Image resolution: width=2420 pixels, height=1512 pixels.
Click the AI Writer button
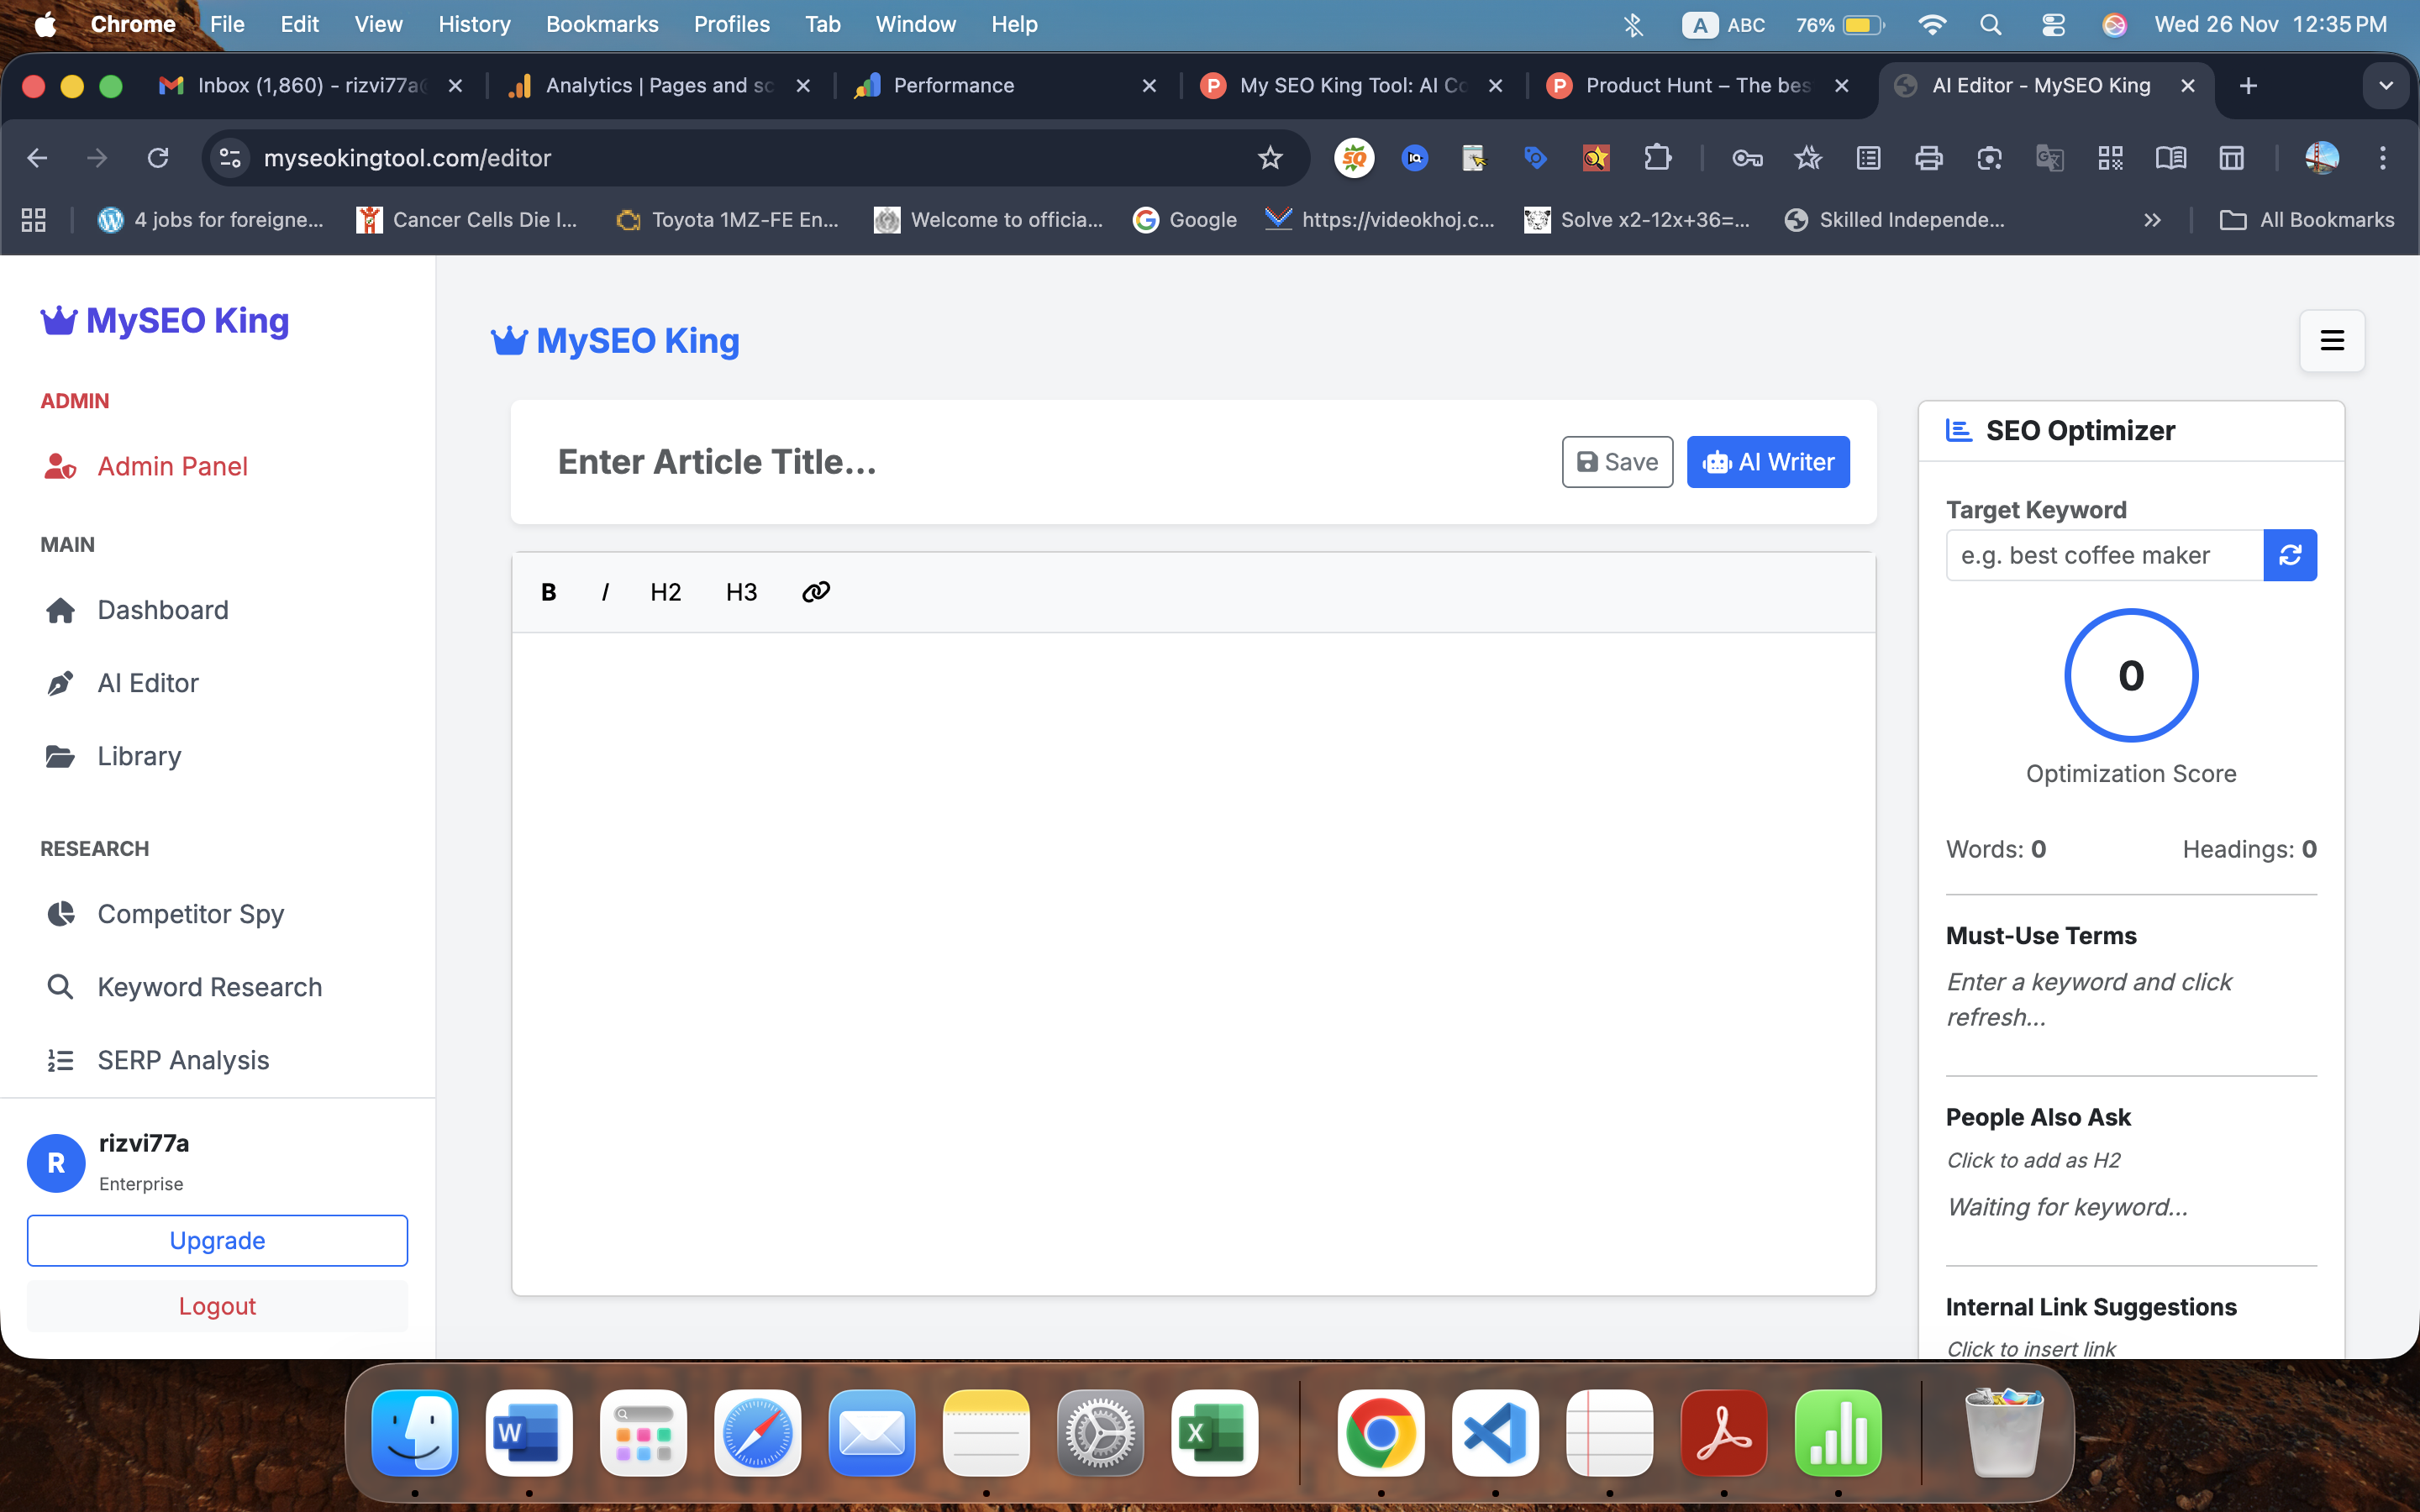1767,461
